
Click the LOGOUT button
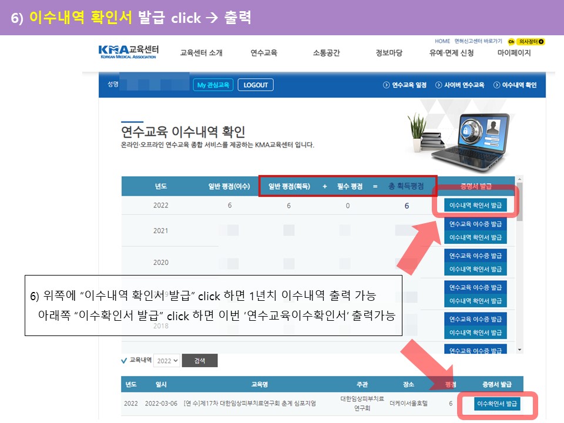point(256,85)
